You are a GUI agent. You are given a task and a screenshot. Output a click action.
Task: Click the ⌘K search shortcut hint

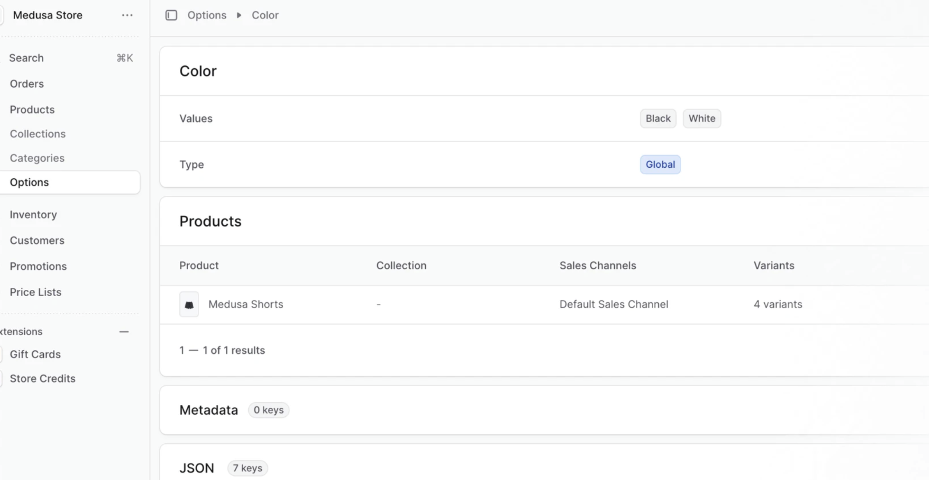[125, 58]
